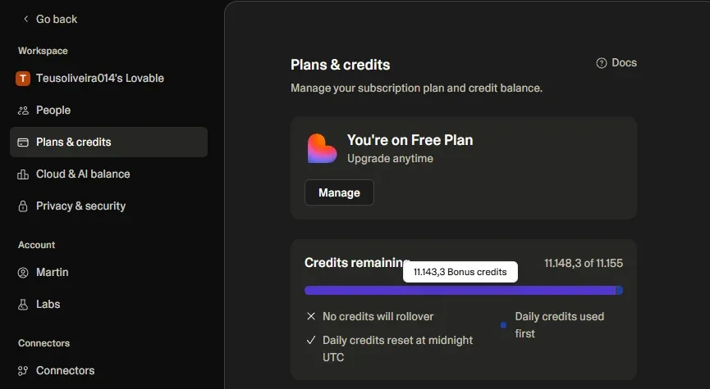Click the Docs help circle icon

[x=602, y=63]
